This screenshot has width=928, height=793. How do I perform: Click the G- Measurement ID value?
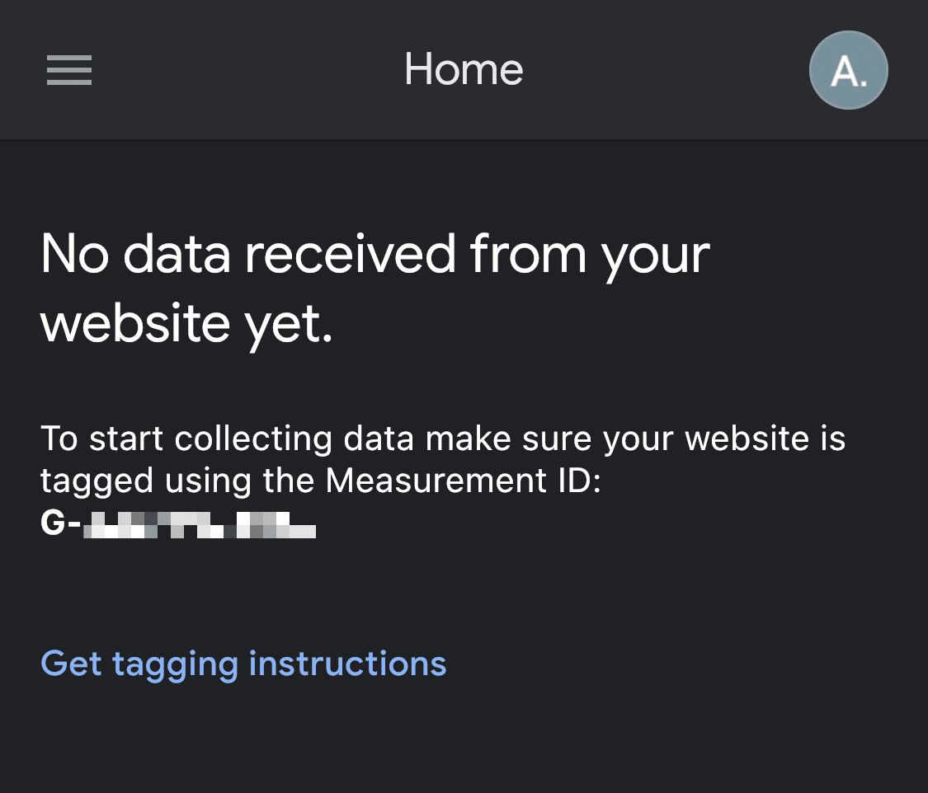point(177,523)
